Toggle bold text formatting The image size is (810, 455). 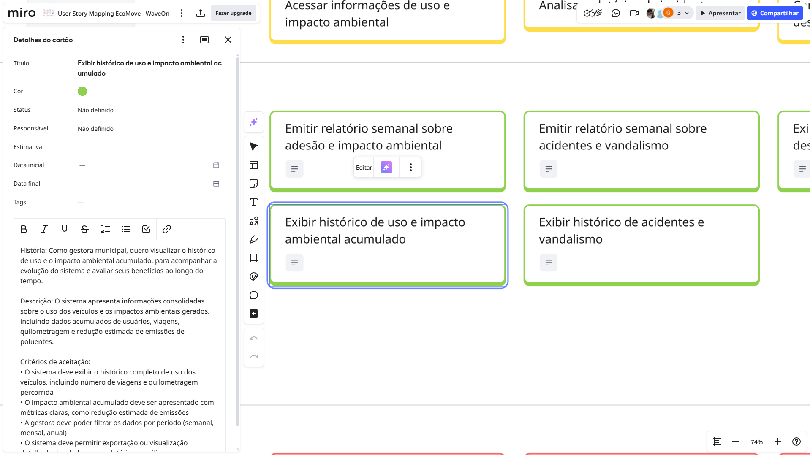click(24, 229)
